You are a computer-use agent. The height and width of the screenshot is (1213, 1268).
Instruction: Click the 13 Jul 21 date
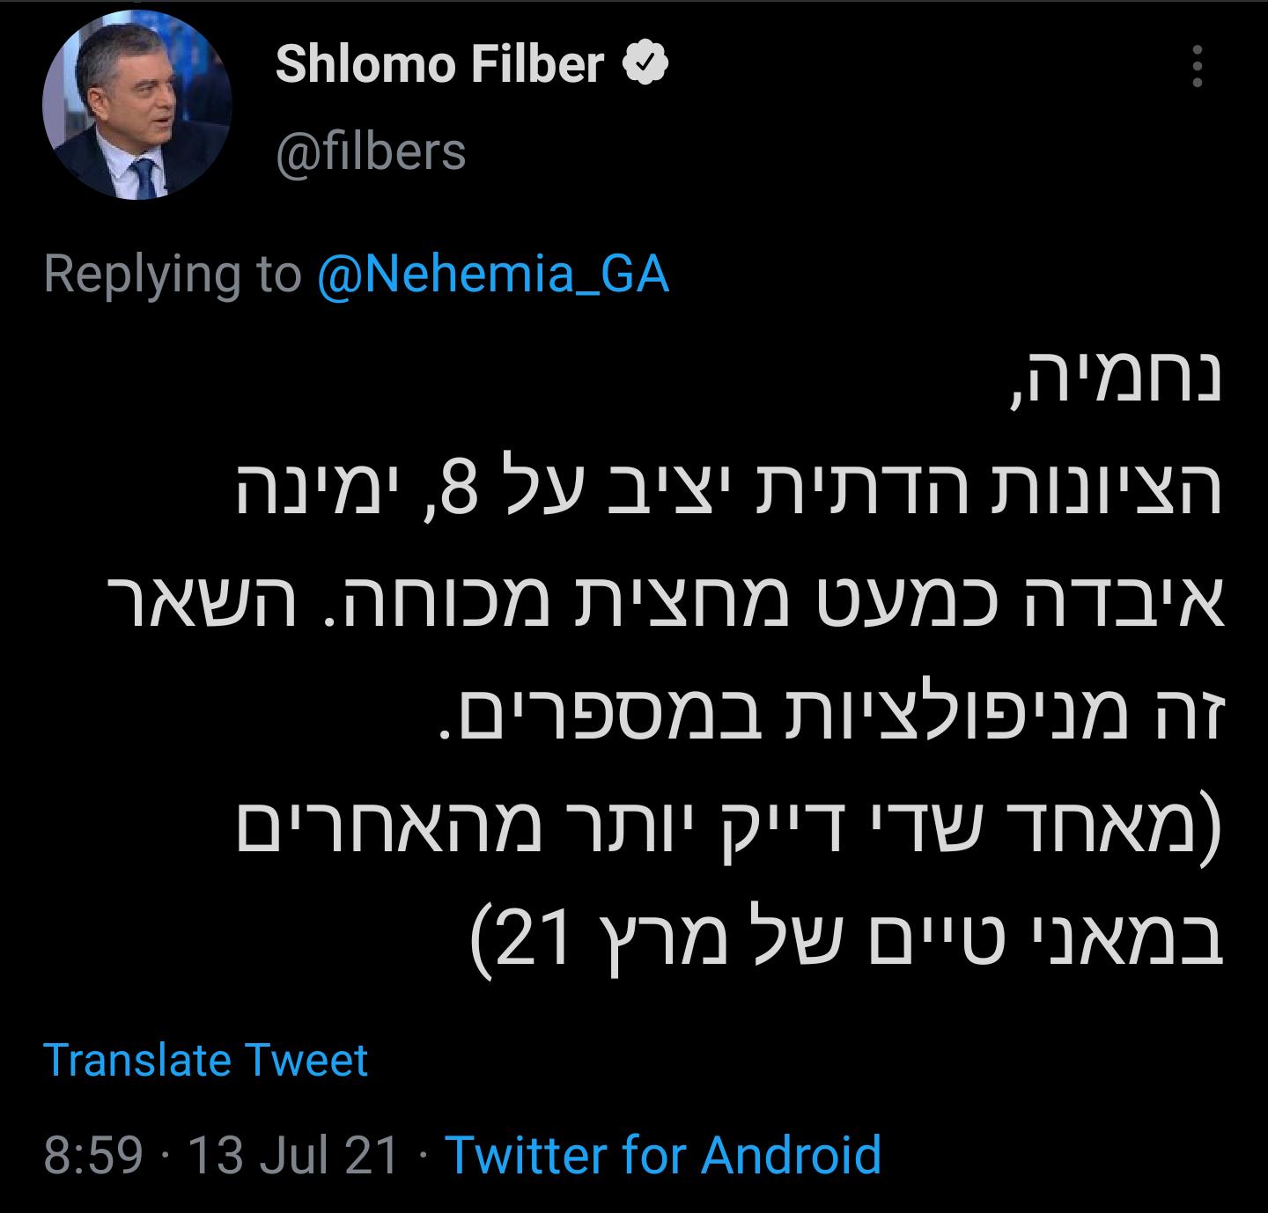294,1155
